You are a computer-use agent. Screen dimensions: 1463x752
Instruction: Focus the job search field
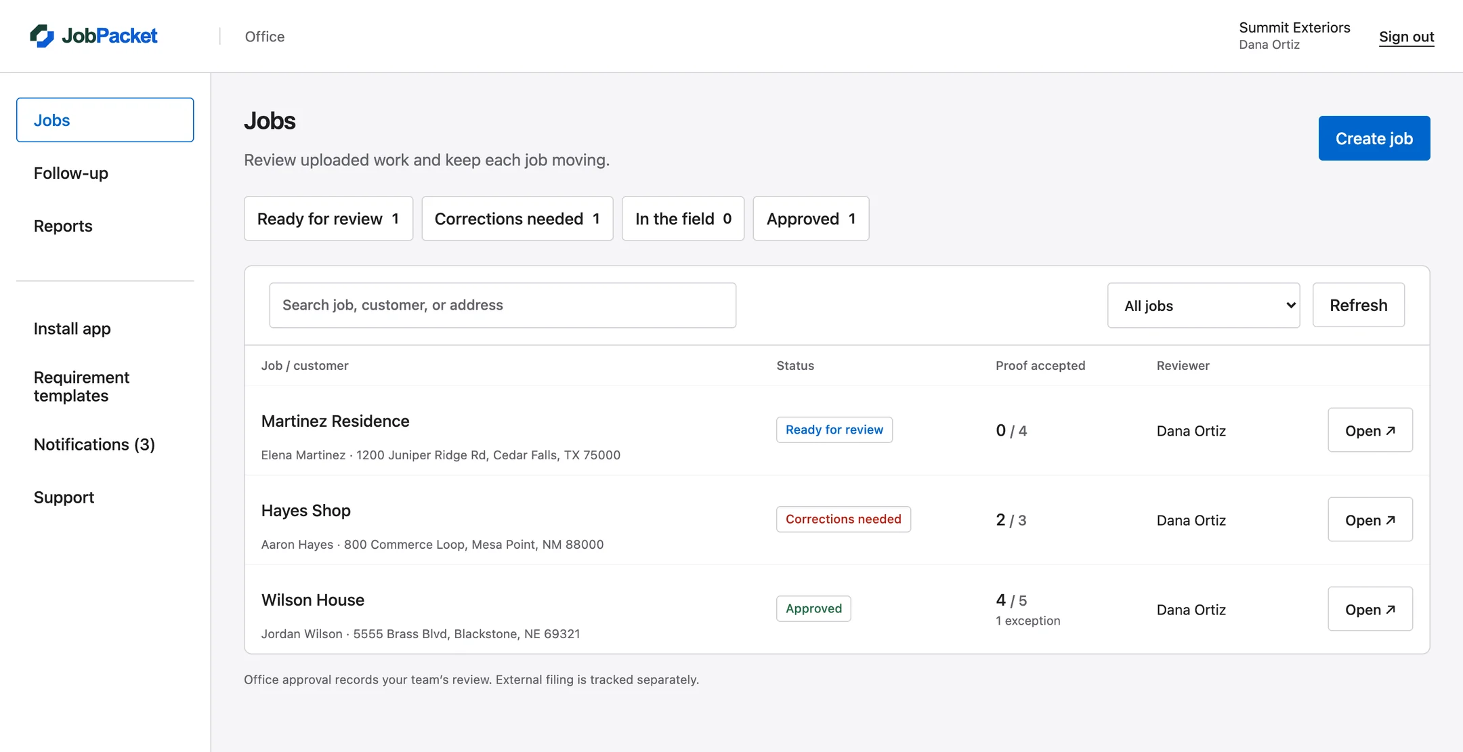click(503, 306)
